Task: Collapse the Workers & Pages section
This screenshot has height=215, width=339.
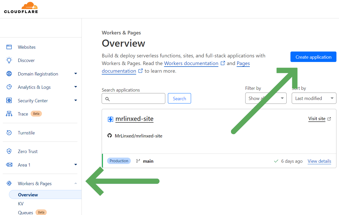Action: click(x=76, y=183)
